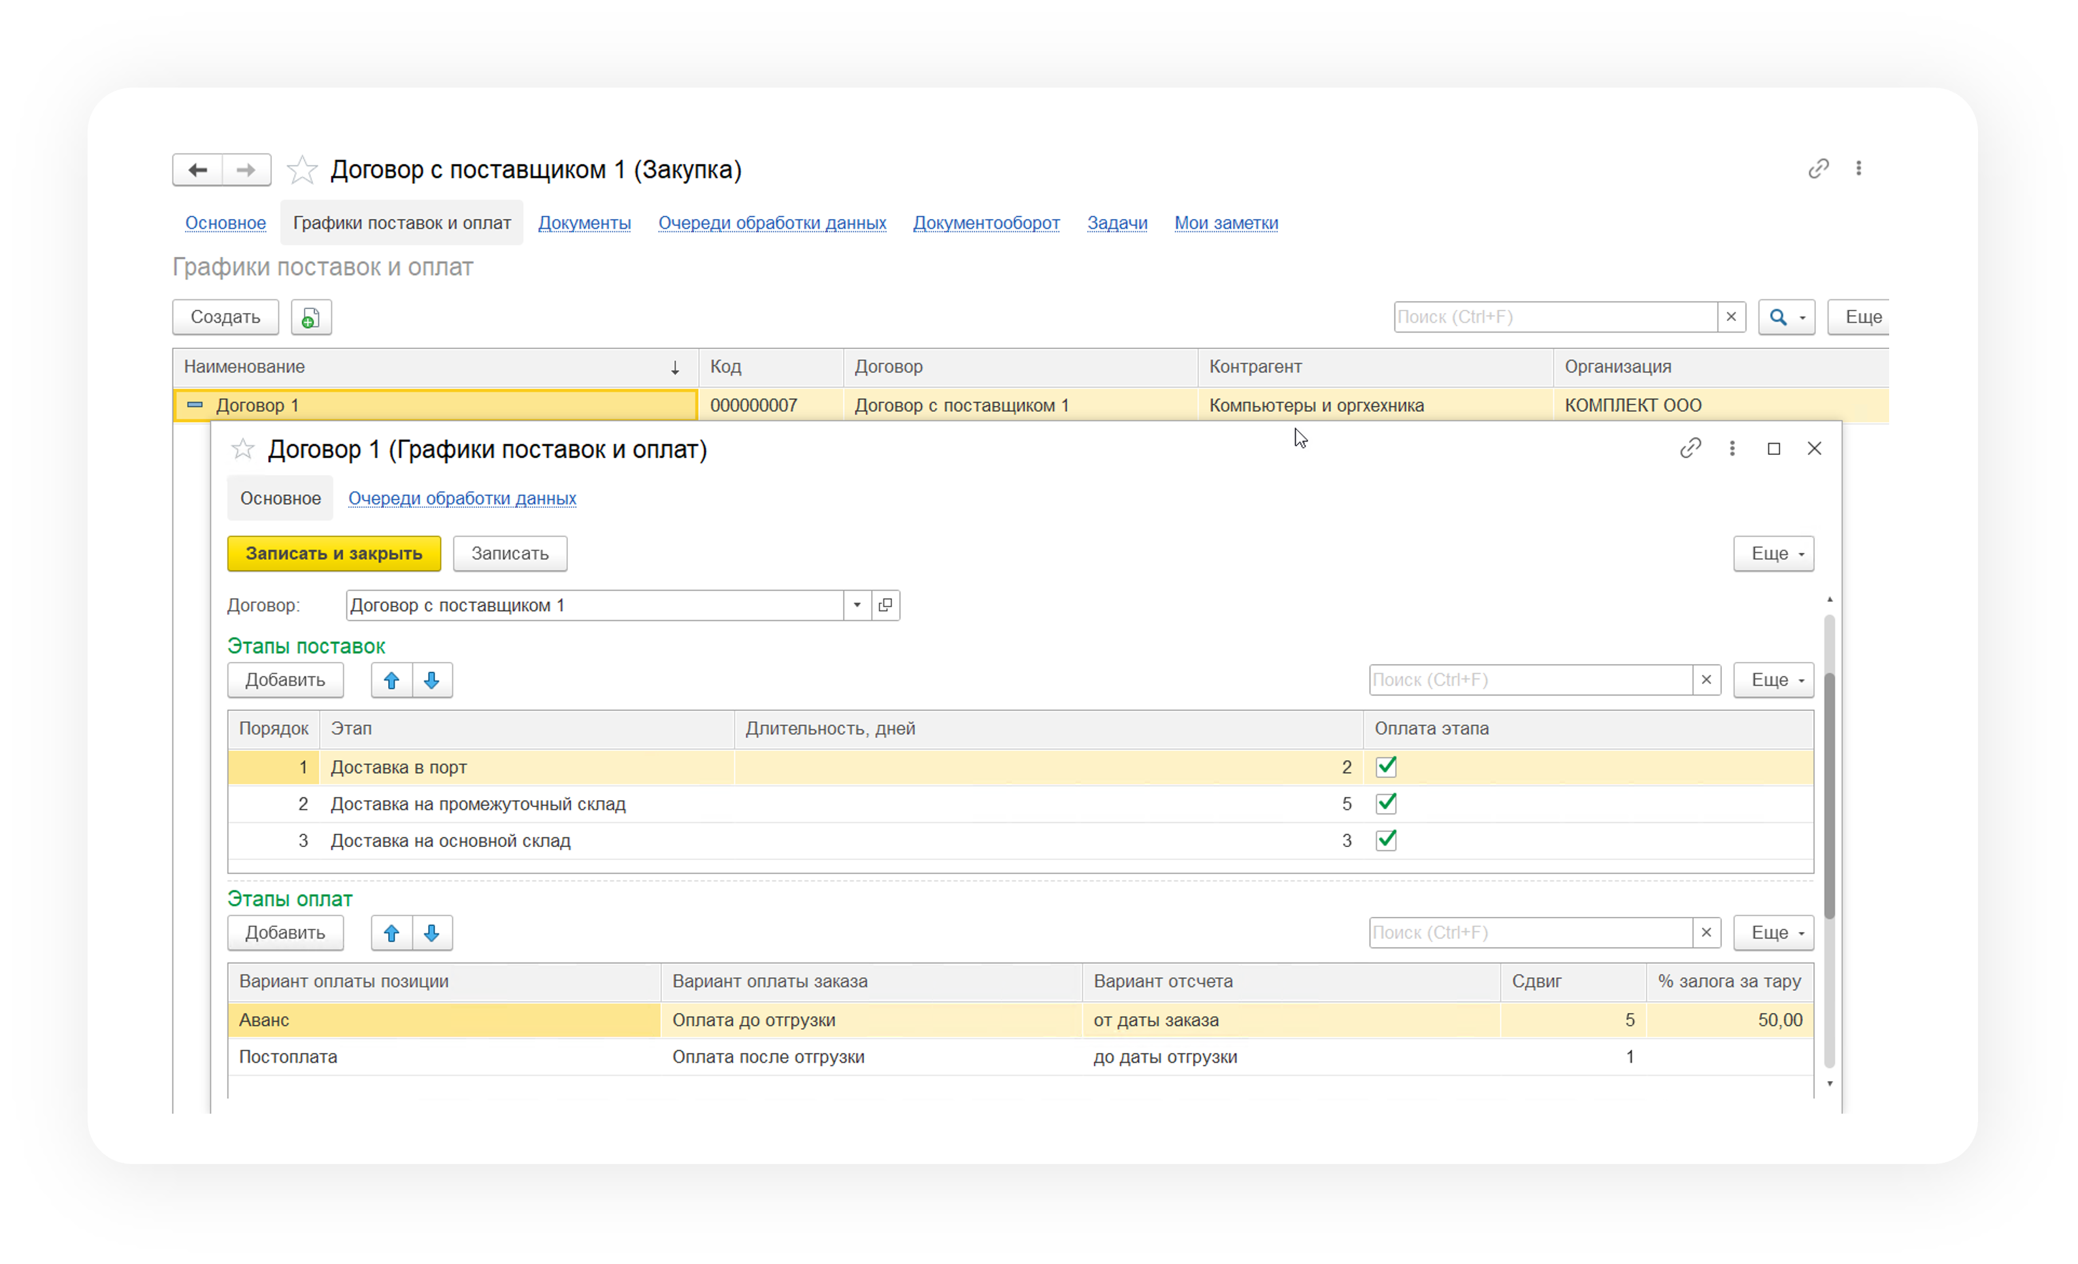Get link icon in Договор 1 dialog
Viewport: 2078px width, 1264px height.
[x=1690, y=448]
